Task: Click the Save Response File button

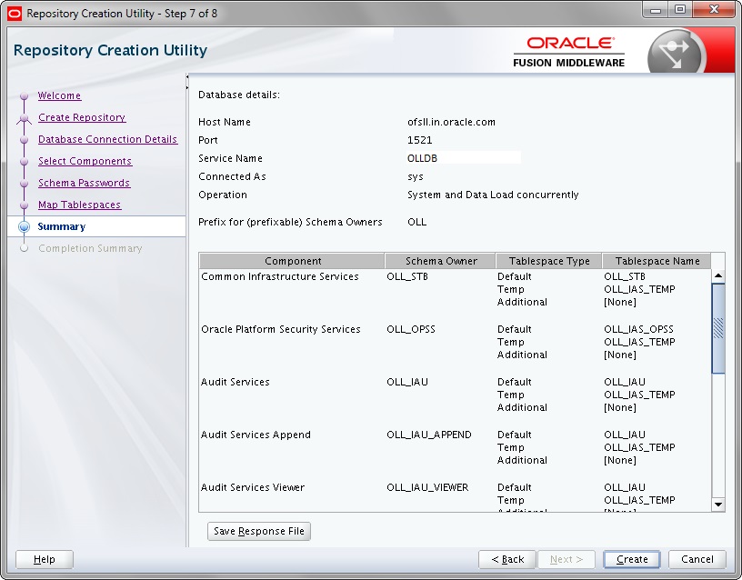Action: pyautogui.click(x=259, y=531)
